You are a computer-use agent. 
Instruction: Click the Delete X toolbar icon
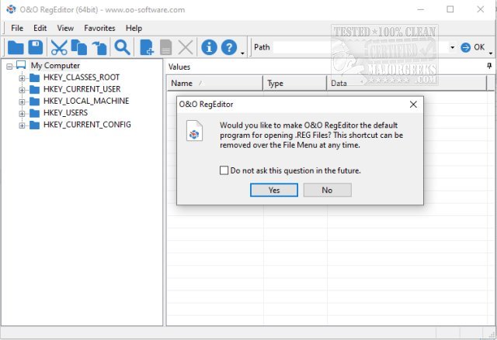[x=186, y=48]
